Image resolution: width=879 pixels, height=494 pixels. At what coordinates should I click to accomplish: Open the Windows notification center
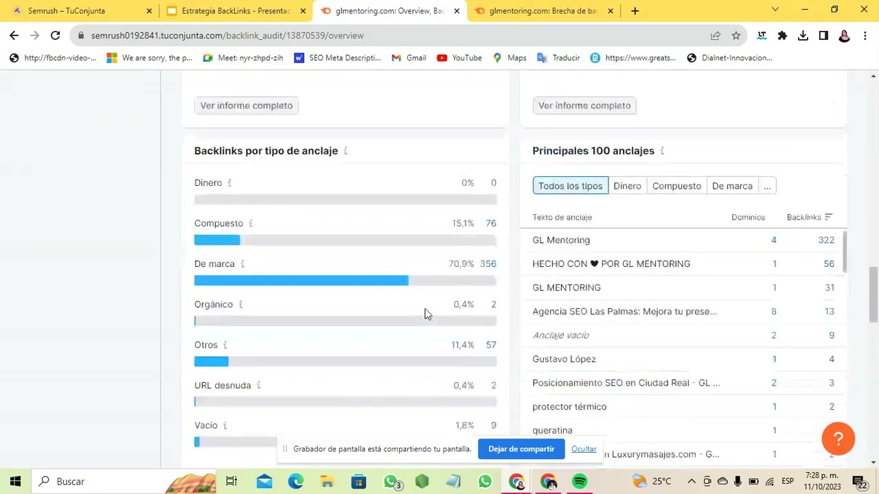coord(859,482)
